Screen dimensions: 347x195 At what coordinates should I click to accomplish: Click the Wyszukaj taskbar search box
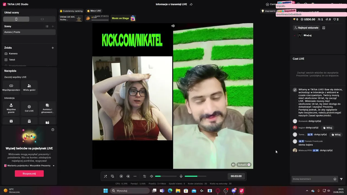130,191
